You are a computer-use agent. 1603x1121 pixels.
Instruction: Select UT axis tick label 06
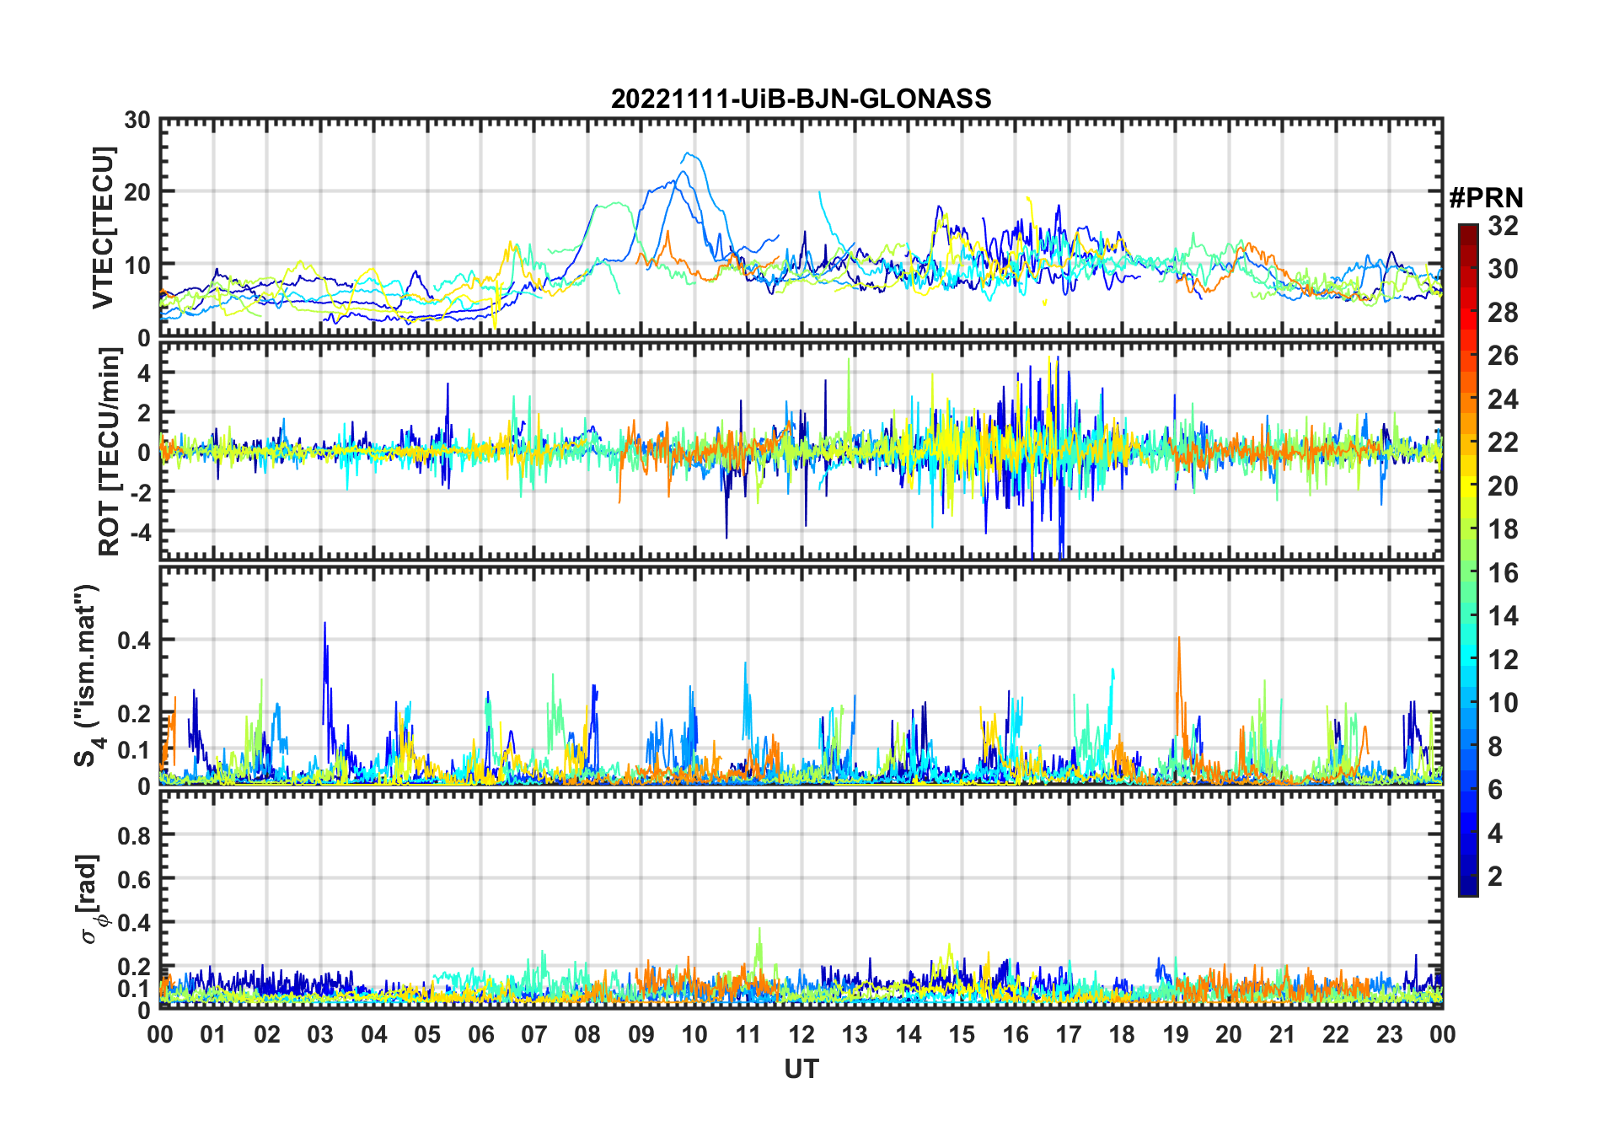point(480,1035)
